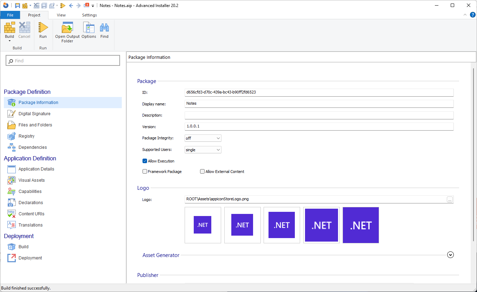Screen dimensions: 477x292
Task: Click the Application Definition heading
Action: click(30, 158)
